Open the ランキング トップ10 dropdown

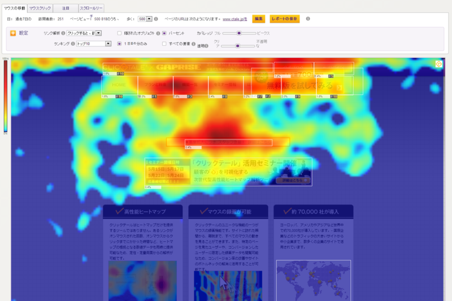click(94, 44)
